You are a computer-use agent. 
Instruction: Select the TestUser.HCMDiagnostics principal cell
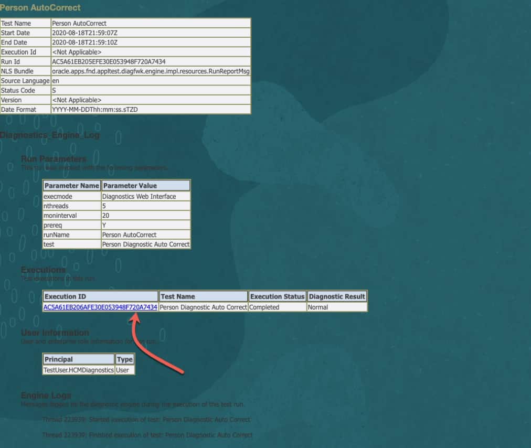click(79, 370)
